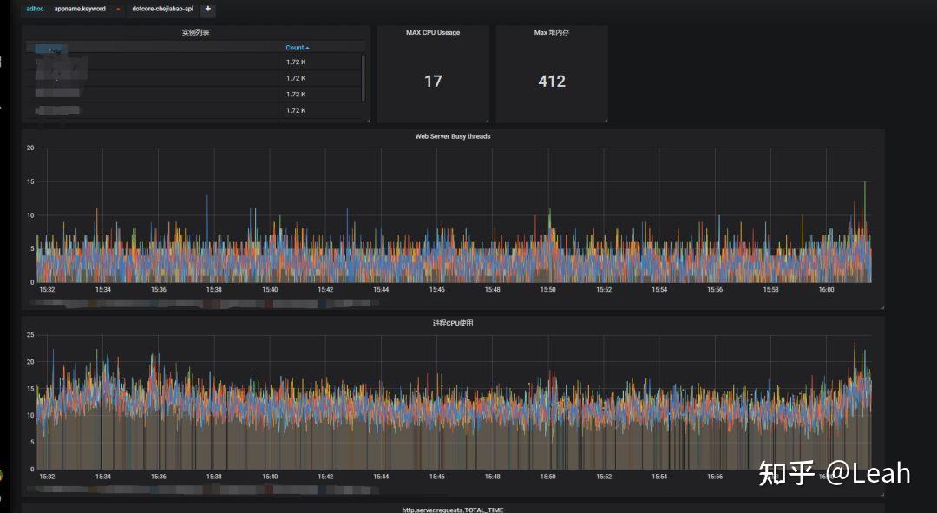Click the blurred legend under Busy threads chart
The width and height of the screenshot is (937, 513).
tap(203, 304)
